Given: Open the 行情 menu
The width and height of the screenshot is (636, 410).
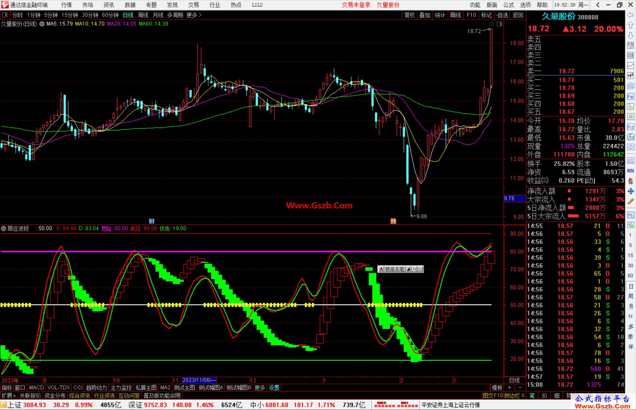Looking at the screenshot, I should (67, 5).
